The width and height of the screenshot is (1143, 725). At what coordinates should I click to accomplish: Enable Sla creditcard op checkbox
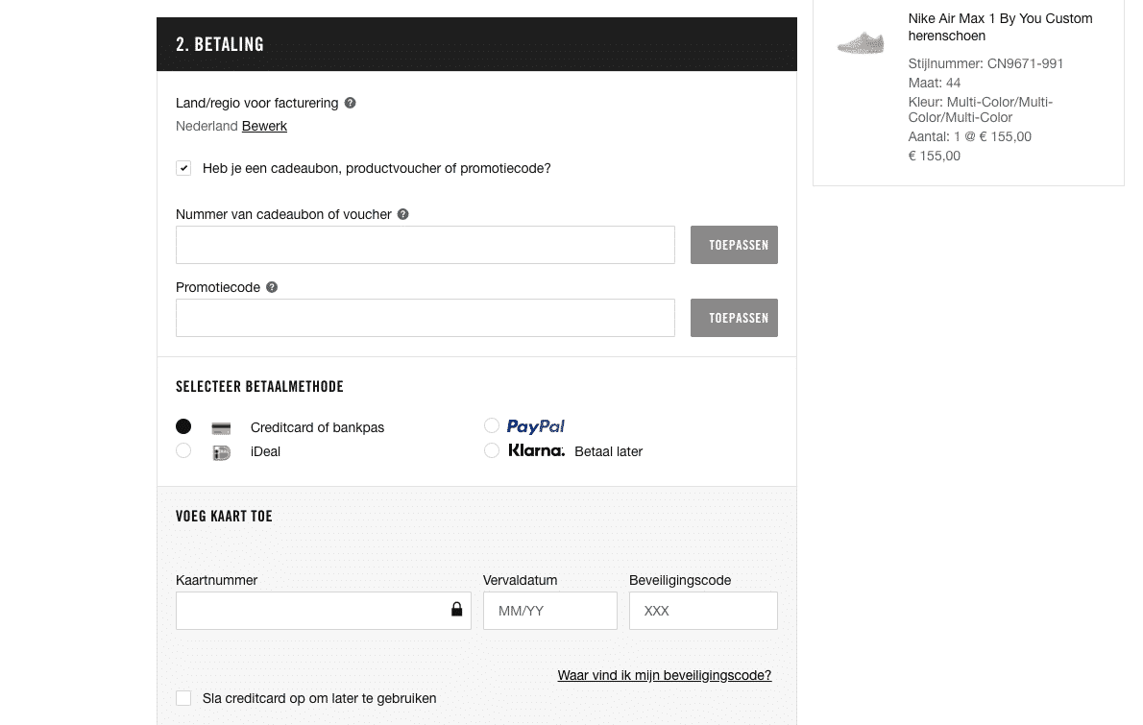pyautogui.click(x=183, y=698)
